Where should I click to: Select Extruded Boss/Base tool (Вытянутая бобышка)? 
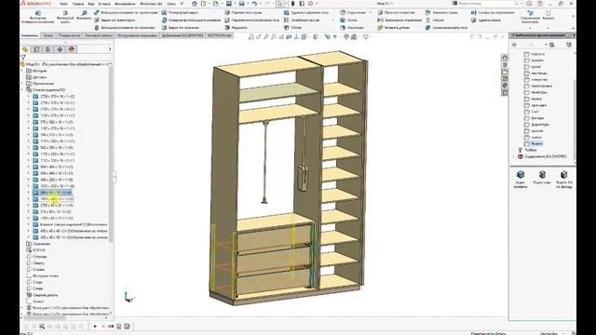tap(38, 18)
